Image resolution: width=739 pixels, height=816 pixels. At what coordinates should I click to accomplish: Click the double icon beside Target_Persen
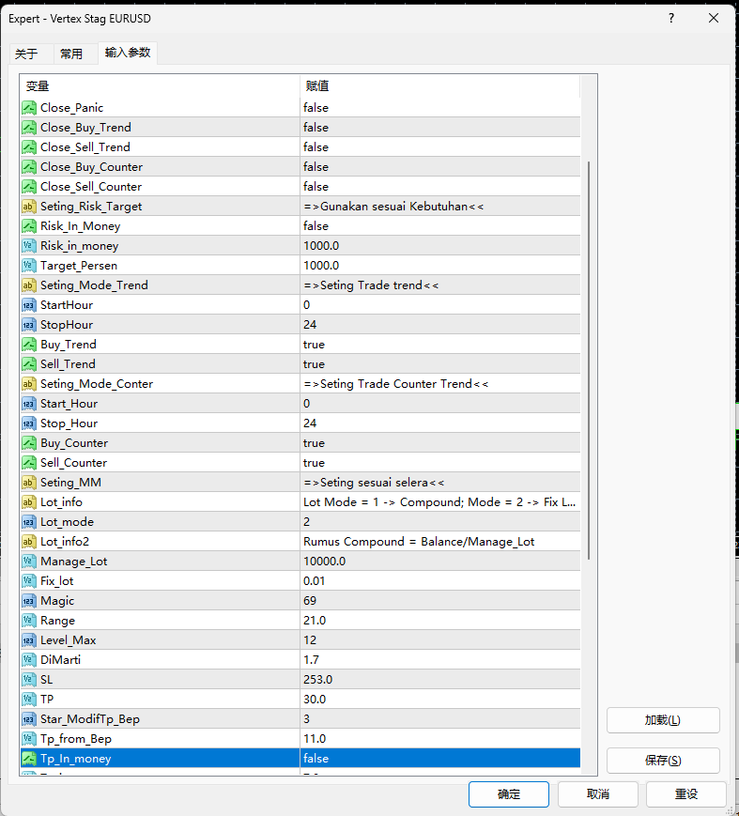coord(29,266)
